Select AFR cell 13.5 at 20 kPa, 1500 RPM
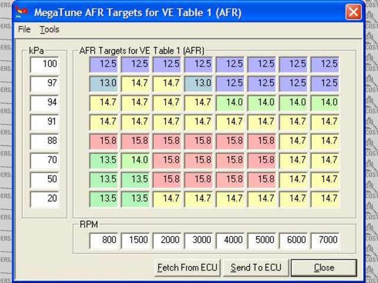The image size is (378, 283). (x=135, y=199)
